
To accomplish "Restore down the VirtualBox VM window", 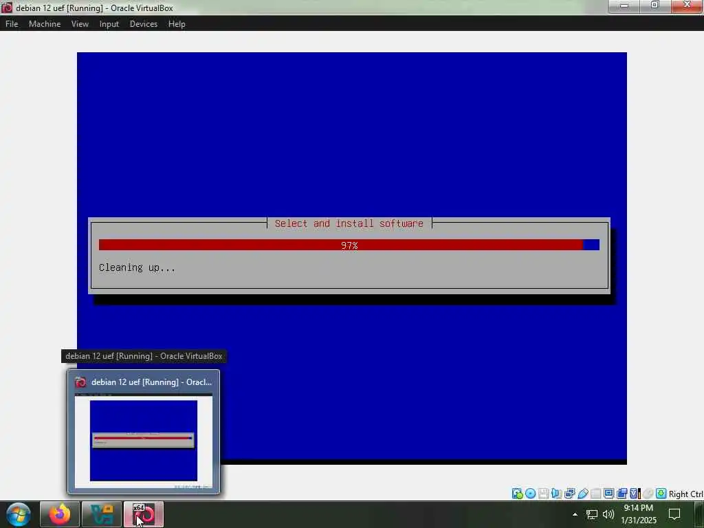I will pyautogui.click(x=655, y=5).
